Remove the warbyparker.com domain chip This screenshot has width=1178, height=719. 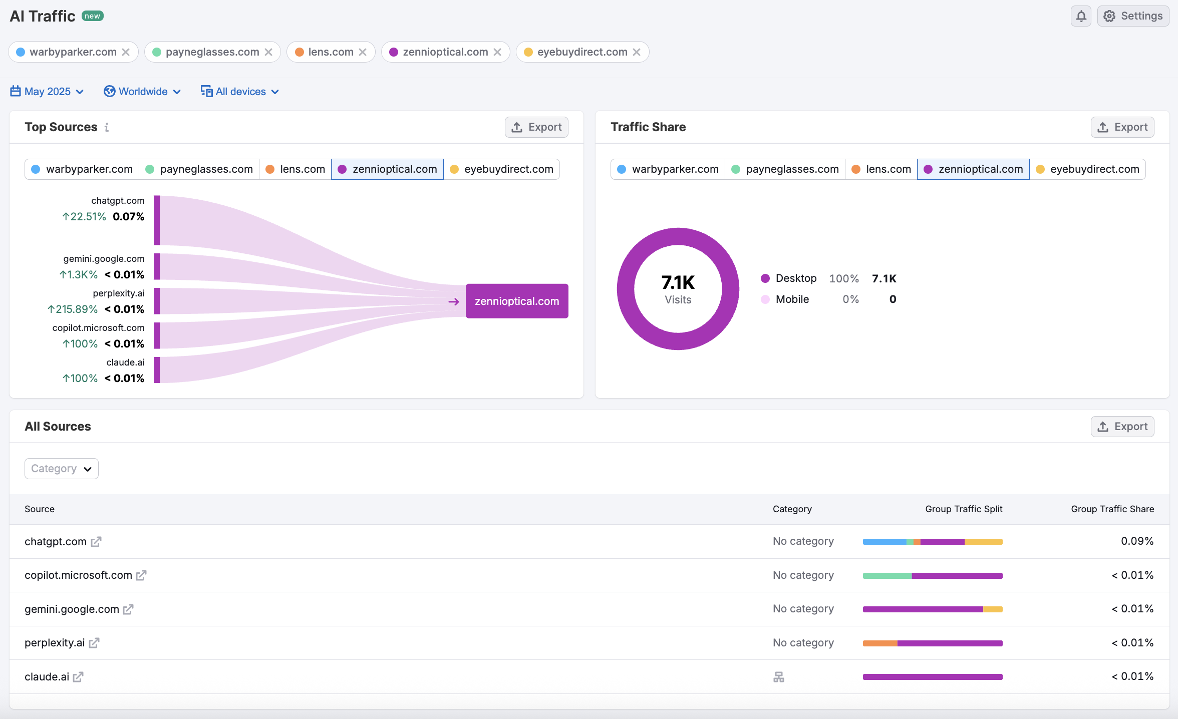[x=126, y=52]
